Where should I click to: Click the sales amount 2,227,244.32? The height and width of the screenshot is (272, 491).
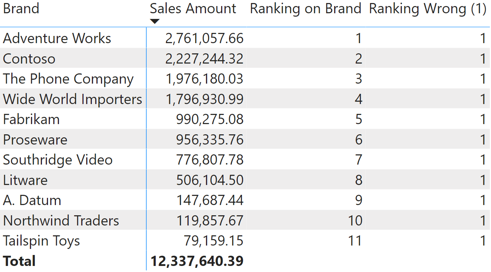204,59
